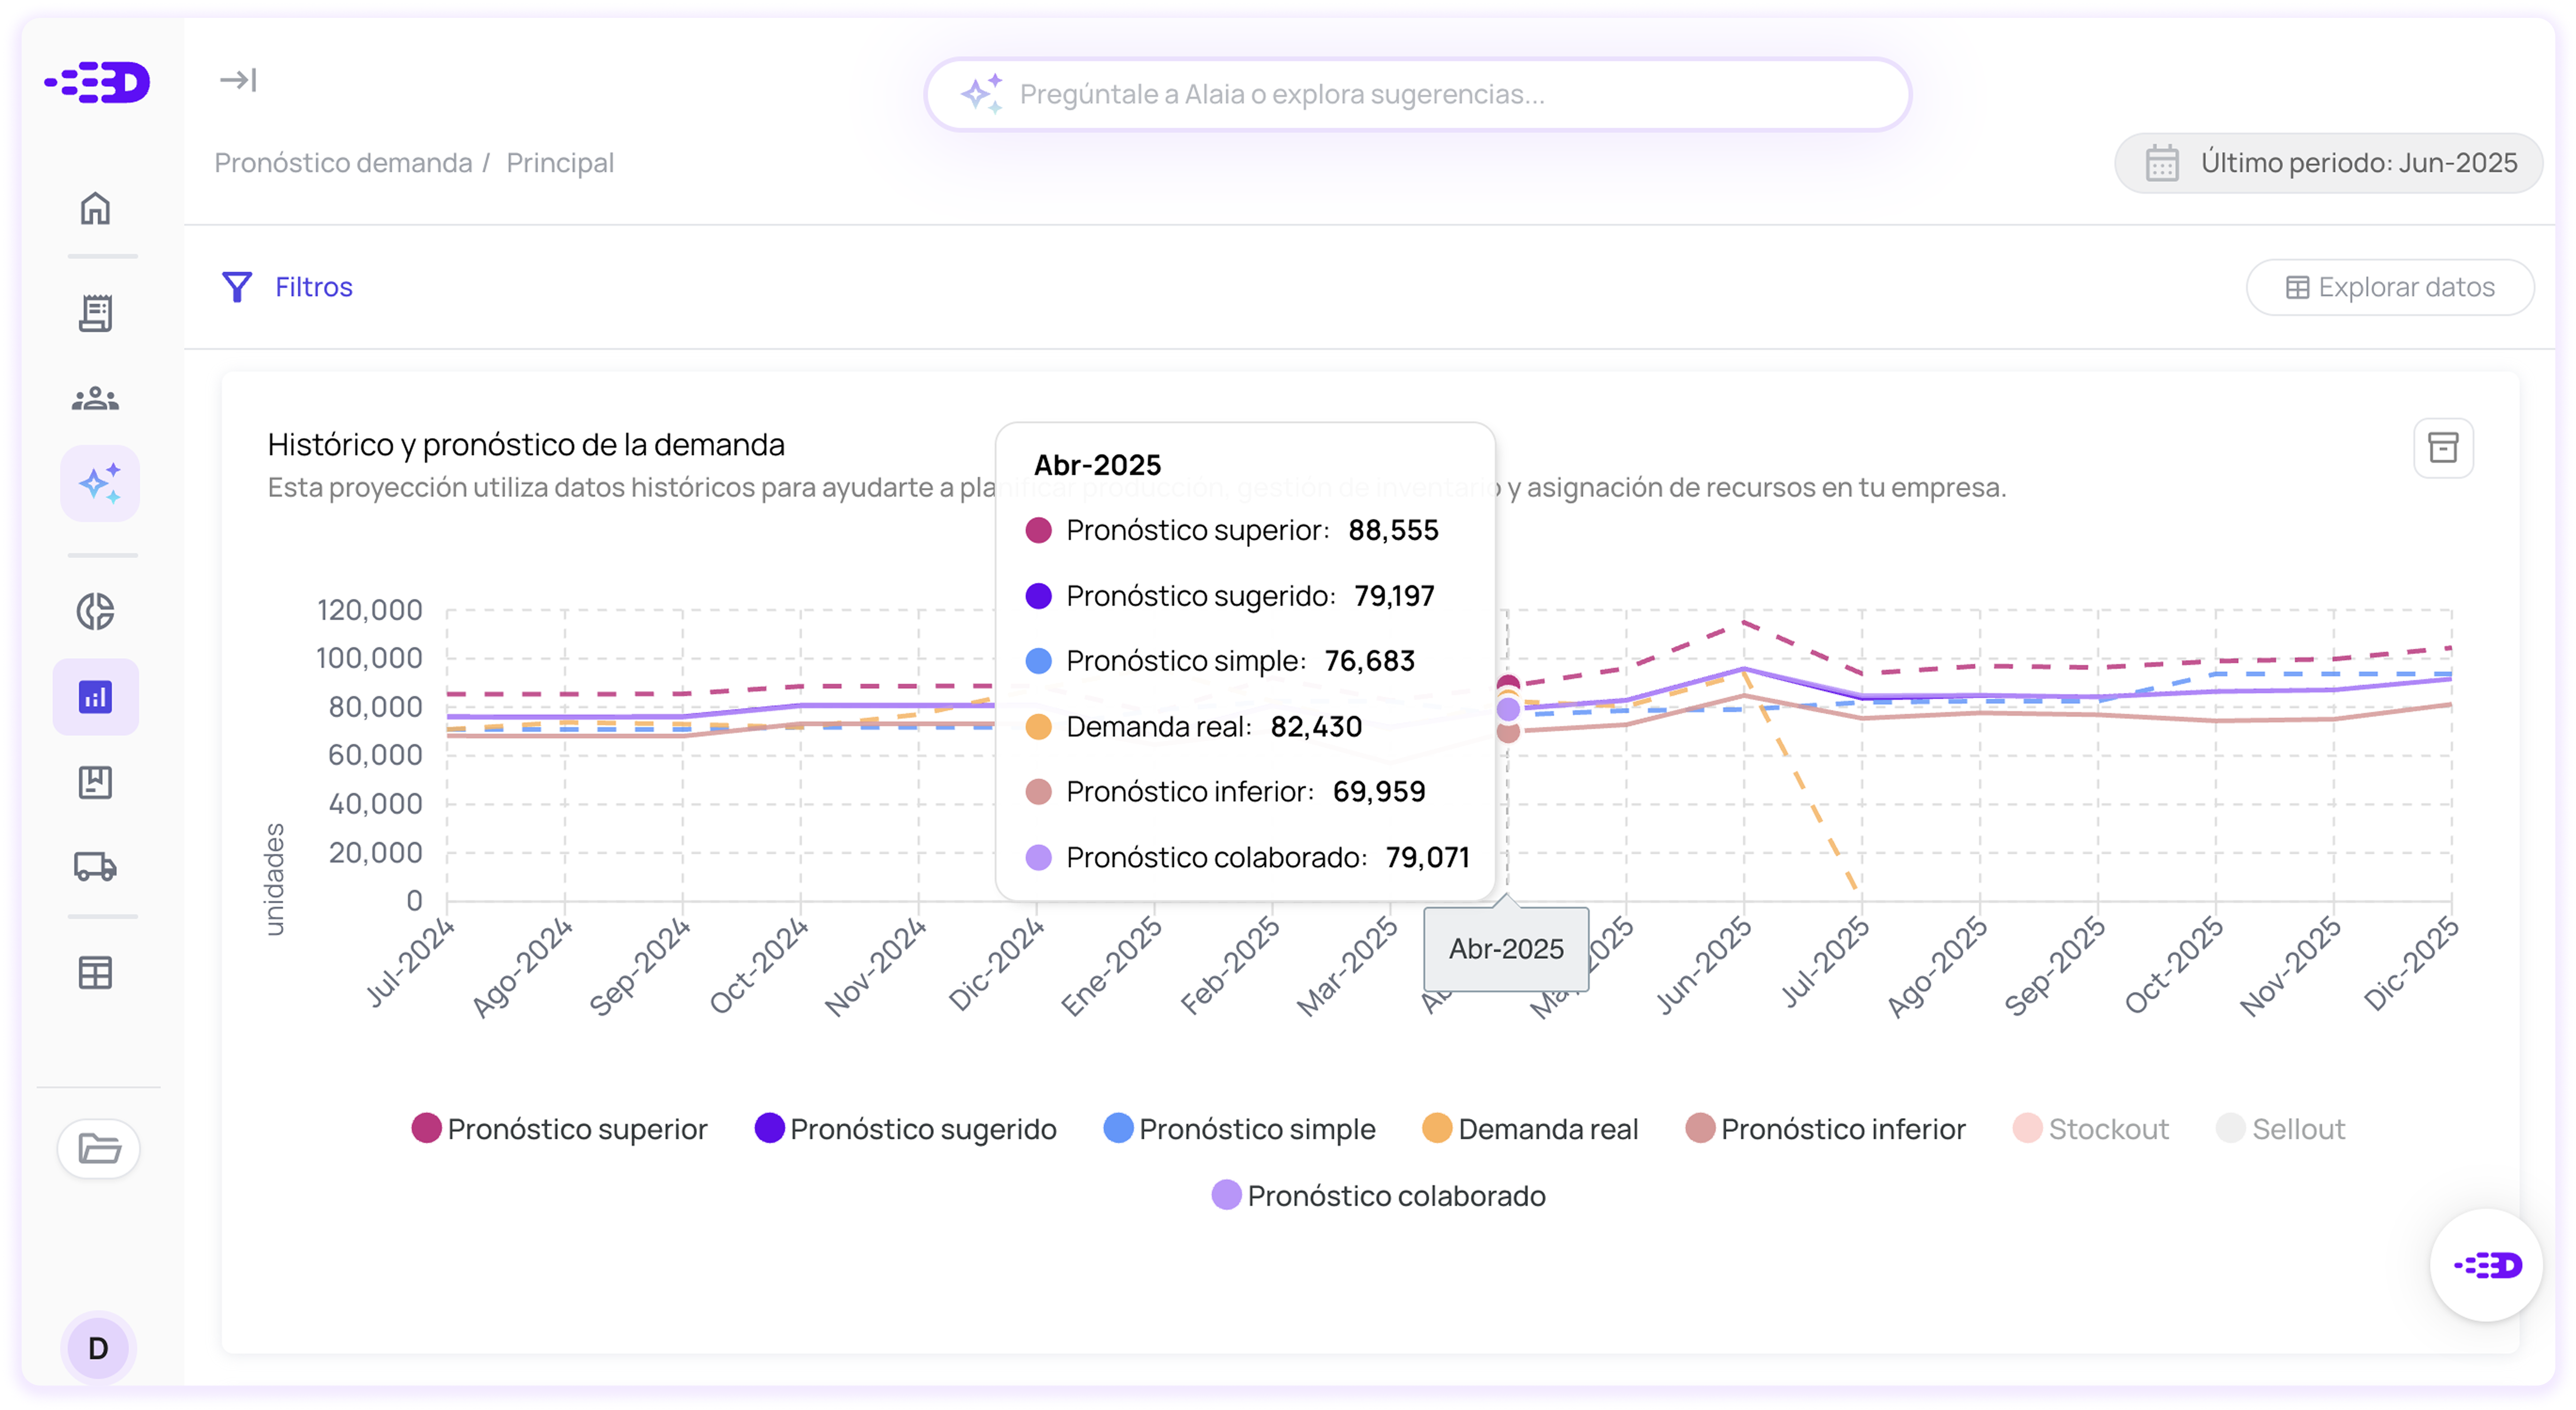This screenshot has height=1410, width=2576.
Task: Expand the sidebar with the arrow icon
Action: (238, 79)
